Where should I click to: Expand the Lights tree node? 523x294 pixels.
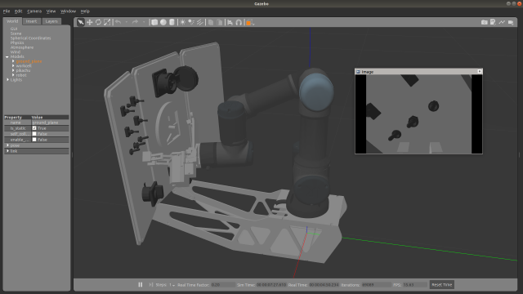tap(7, 80)
